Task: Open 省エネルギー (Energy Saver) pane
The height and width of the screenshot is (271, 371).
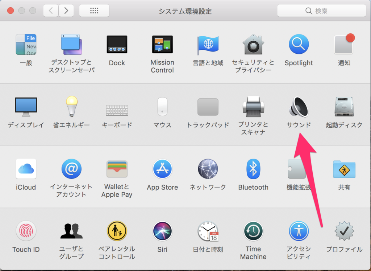Action: point(71,106)
